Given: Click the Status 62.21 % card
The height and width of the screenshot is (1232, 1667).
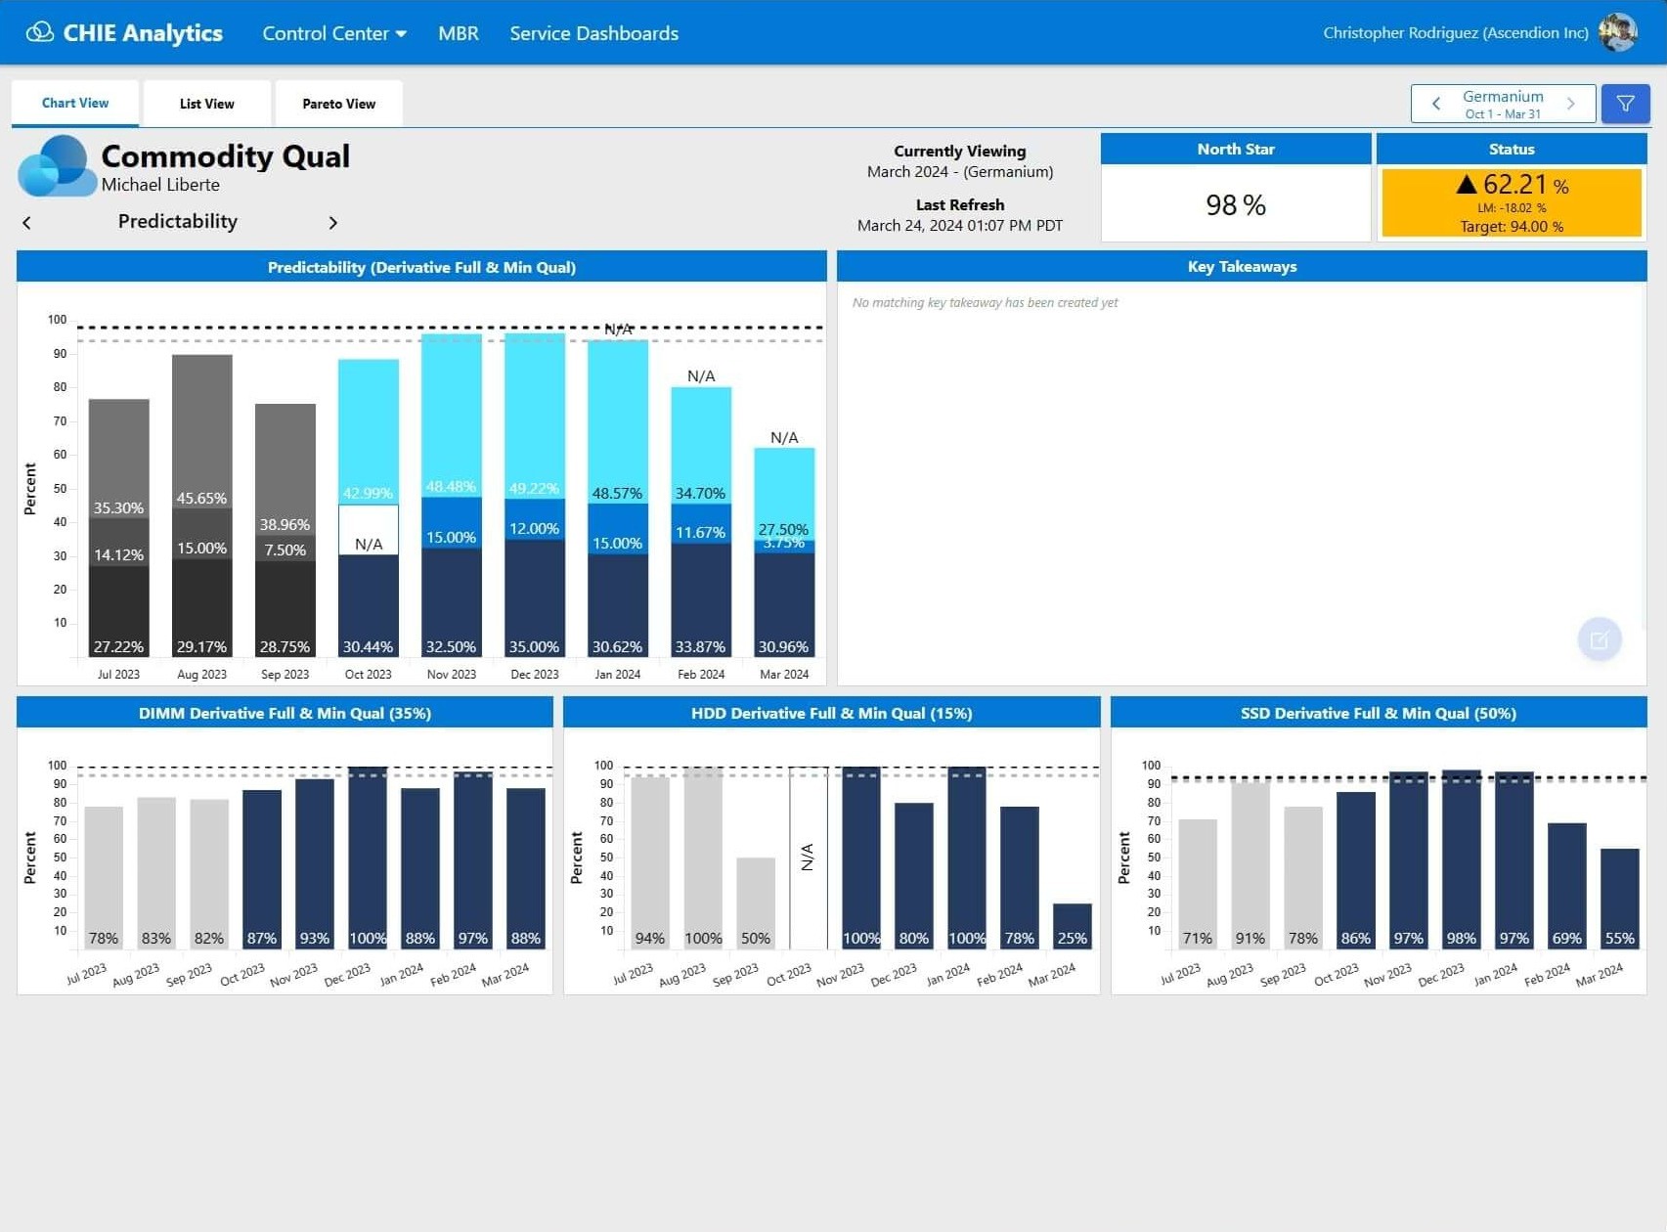Looking at the screenshot, I should click(1512, 202).
